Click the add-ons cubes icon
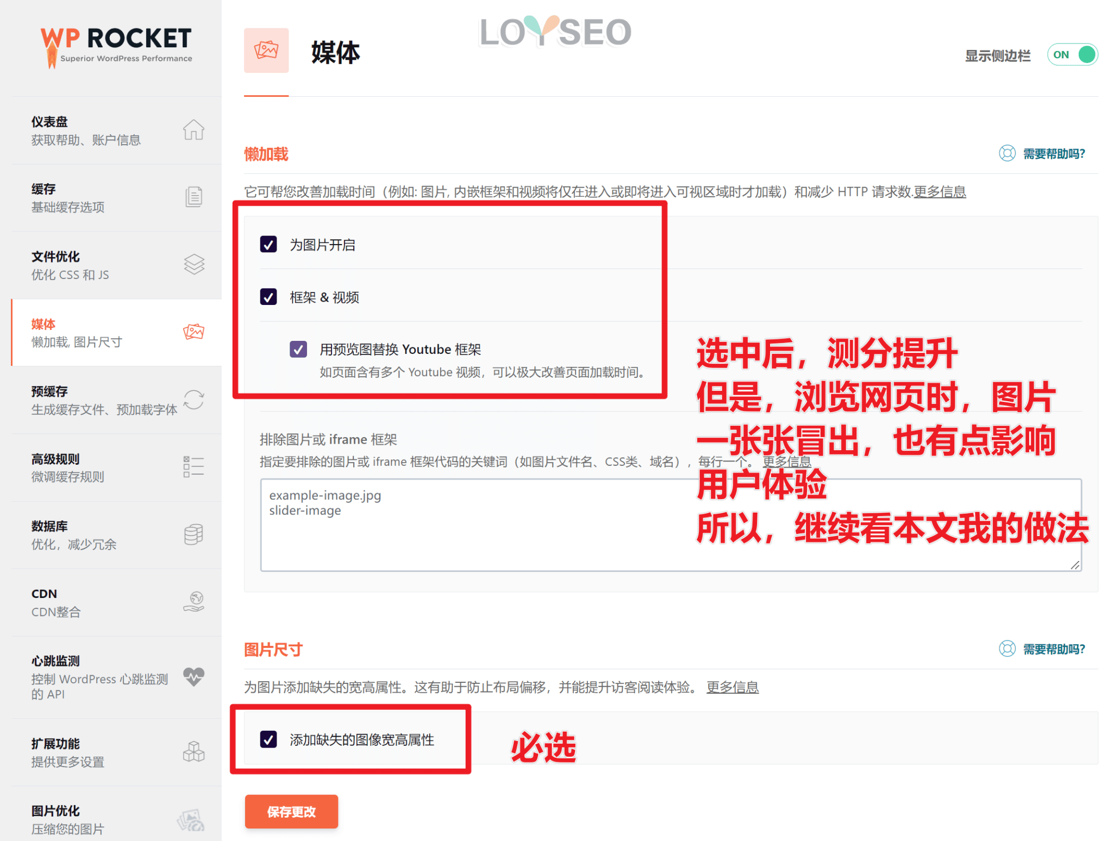Screen dimensions: 1113x841 pyautogui.click(x=193, y=752)
